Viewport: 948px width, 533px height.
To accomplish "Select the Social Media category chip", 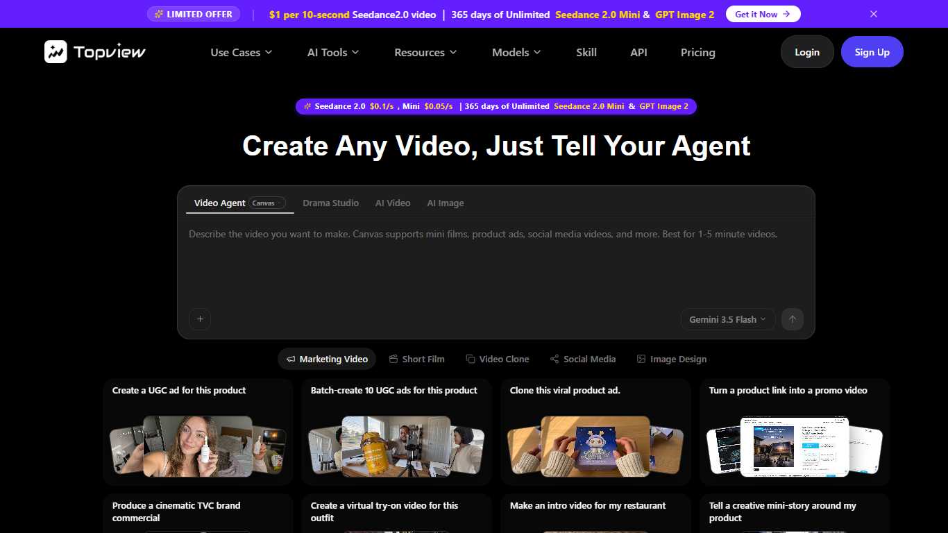I will 583,359.
